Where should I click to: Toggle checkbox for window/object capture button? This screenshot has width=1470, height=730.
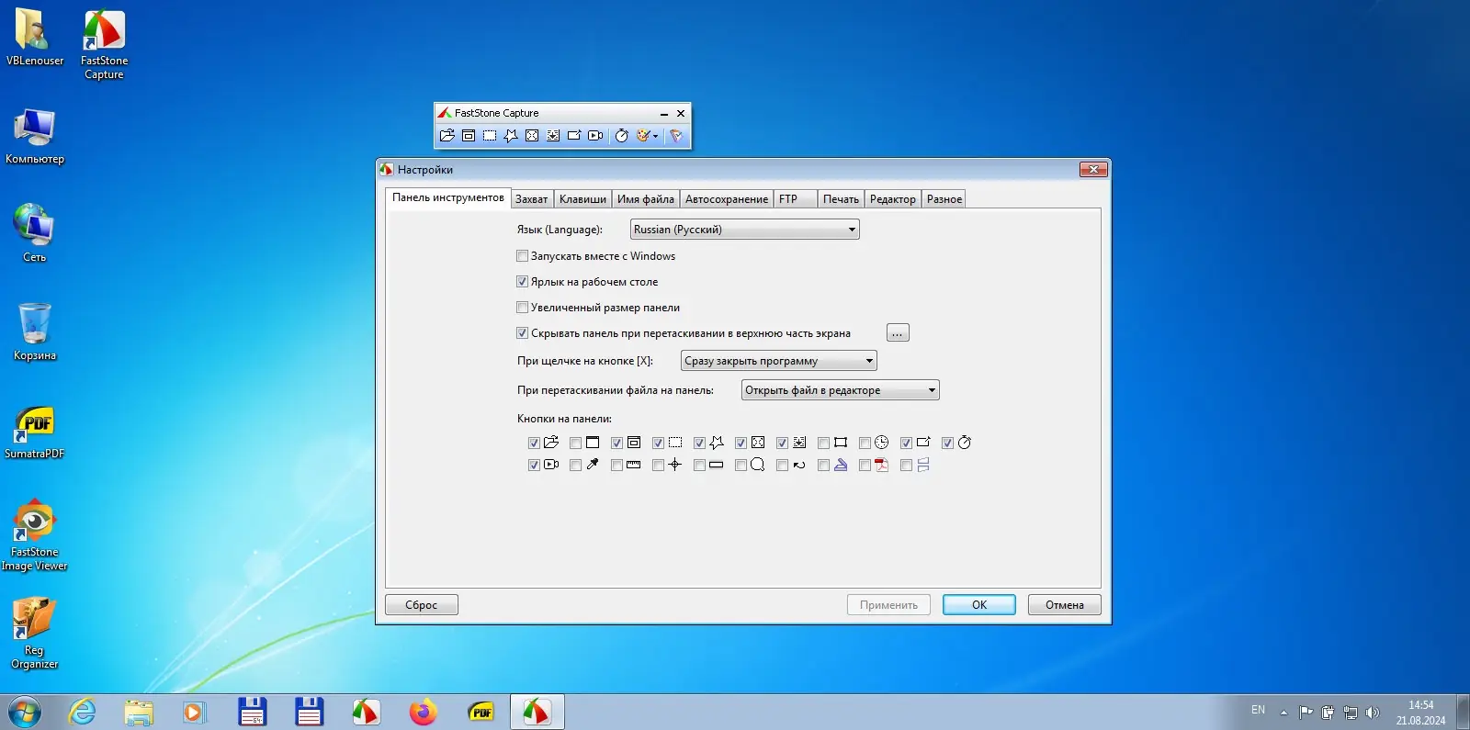pyautogui.click(x=616, y=443)
